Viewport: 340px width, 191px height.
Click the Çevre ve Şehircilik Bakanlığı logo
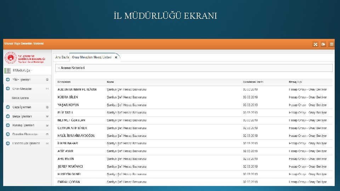pyautogui.click(x=25, y=58)
